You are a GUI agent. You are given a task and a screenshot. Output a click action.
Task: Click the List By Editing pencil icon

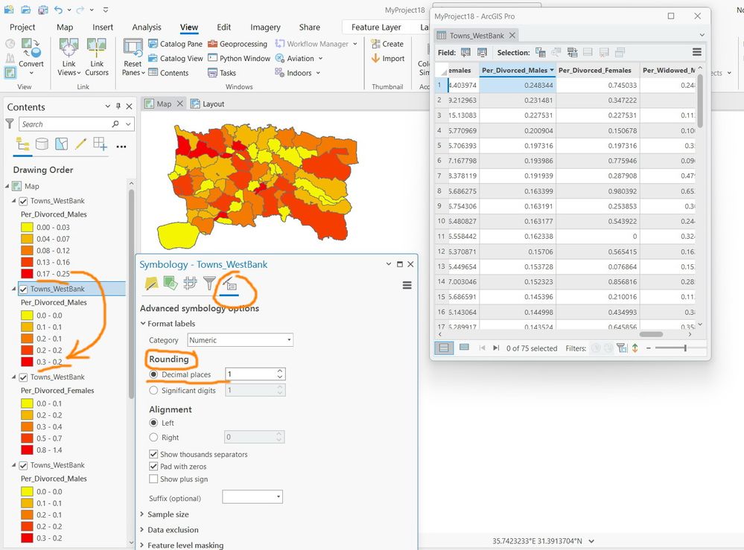80,144
